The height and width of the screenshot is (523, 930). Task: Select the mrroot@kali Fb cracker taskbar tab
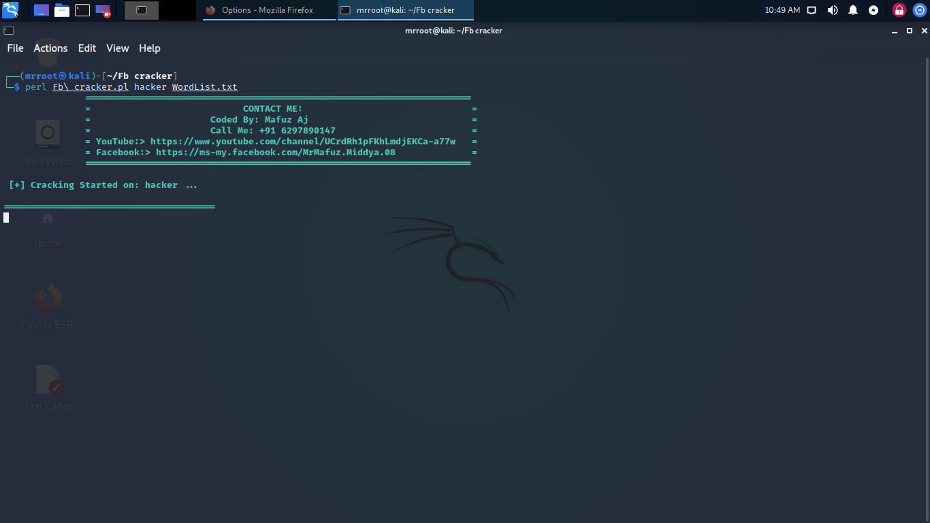click(x=405, y=10)
